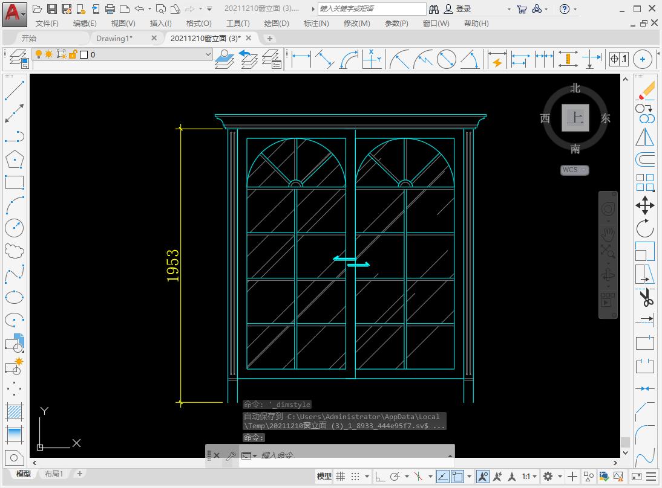This screenshot has height=488, width=662.
Task: Click the layer 0 color swatch
Action: point(84,54)
